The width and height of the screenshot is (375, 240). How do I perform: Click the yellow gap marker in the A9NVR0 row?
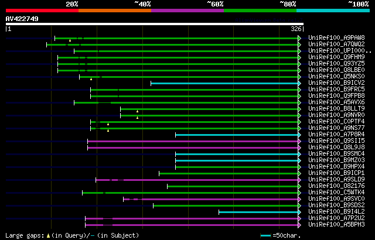(x=137, y=118)
